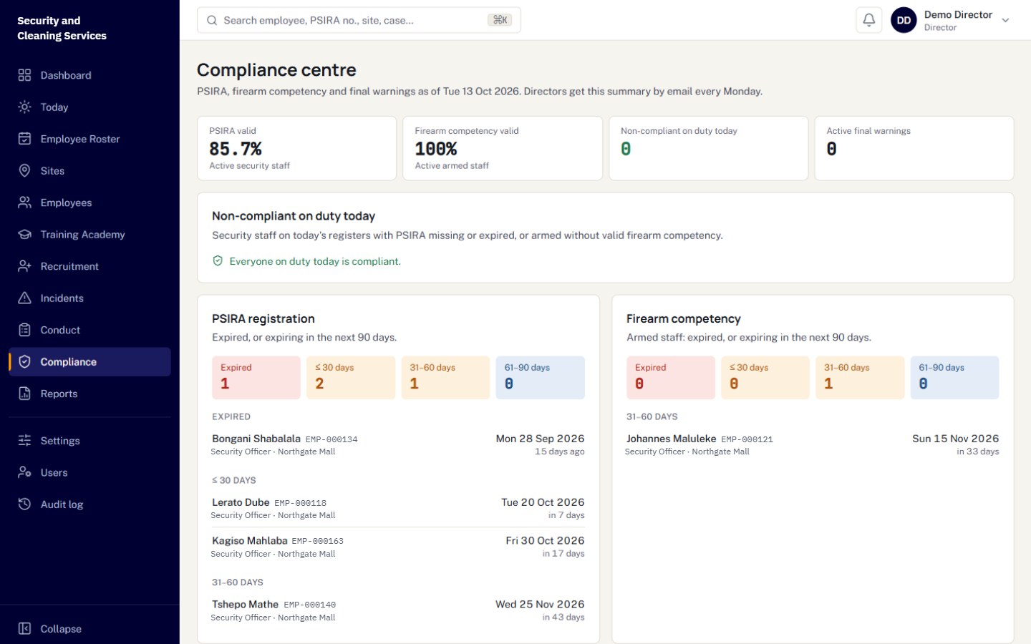This screenshot has height=644, width=1031.
Task: Click the Training Academy graduation cap icon
Action: tap(24, 235)
